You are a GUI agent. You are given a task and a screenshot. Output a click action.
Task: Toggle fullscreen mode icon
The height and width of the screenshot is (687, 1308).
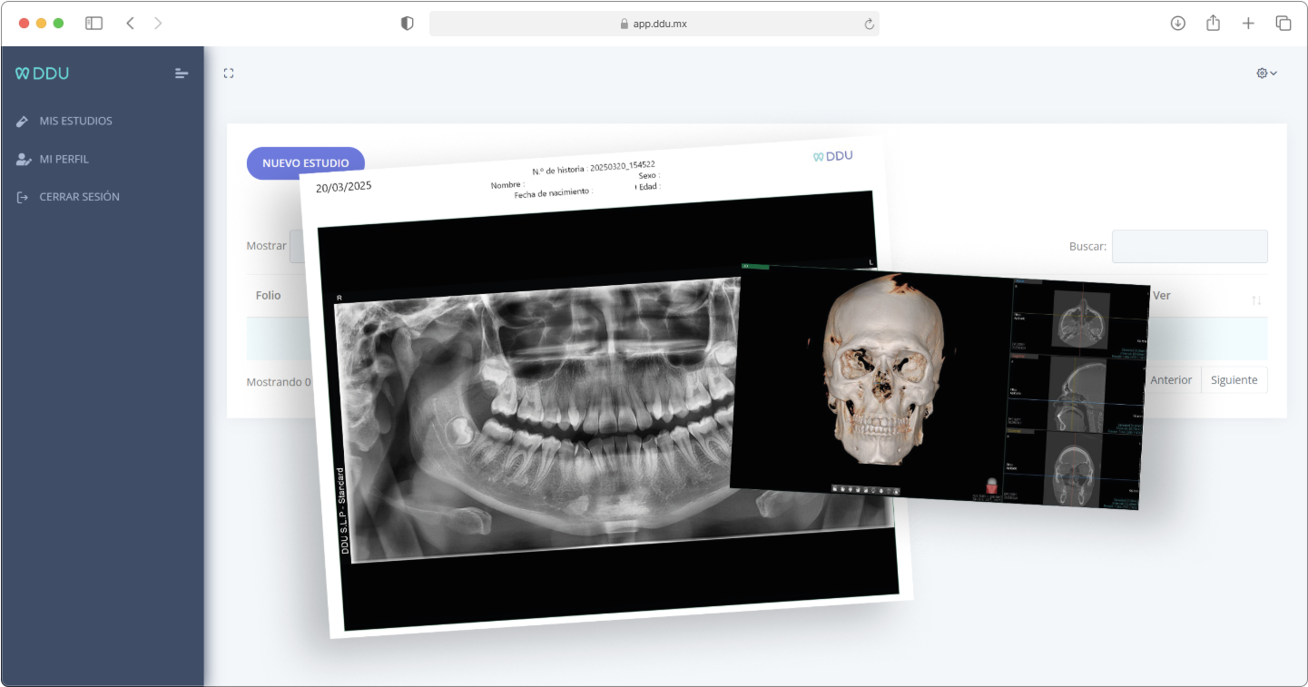tap(229, 74)
